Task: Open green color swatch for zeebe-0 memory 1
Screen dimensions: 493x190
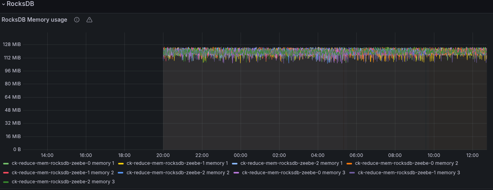Action: (x=6, y=163)
